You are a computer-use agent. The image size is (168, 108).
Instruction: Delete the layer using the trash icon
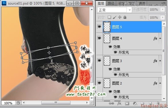pos(158,103)
